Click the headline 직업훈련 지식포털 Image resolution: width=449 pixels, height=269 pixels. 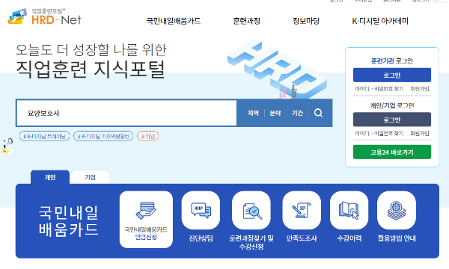pyautogui.click(x=91, y=69)
